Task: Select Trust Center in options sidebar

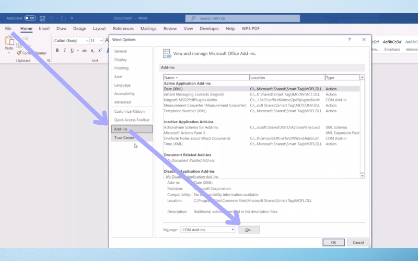Action: click(x=124, y=138)
